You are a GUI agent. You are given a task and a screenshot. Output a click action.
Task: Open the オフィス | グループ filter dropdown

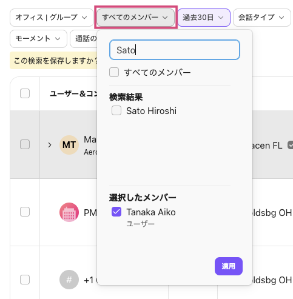point(52,18)
